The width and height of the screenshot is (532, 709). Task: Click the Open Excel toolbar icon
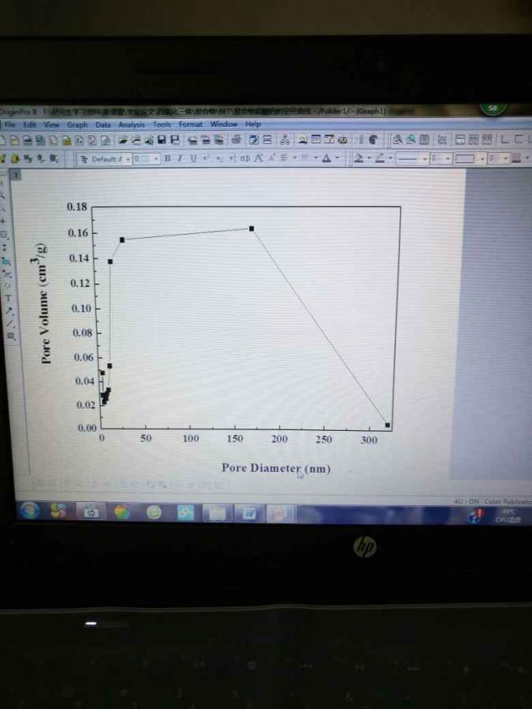click(149, 140)
